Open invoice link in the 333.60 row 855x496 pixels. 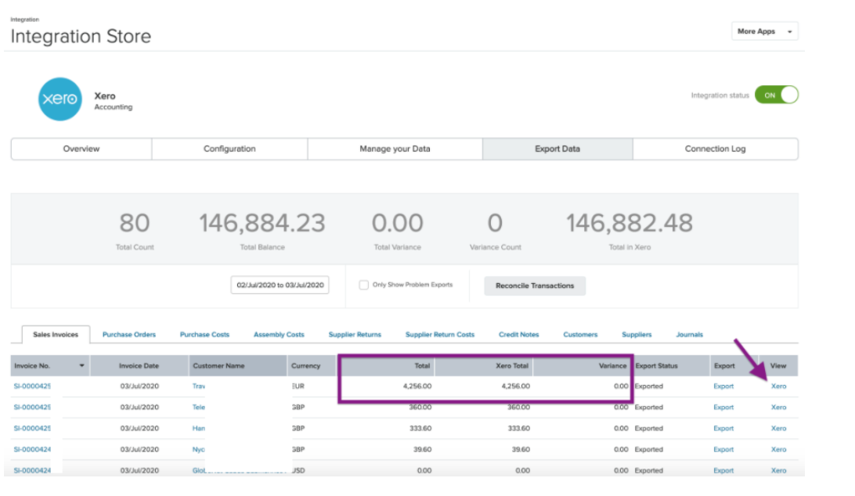[32, 429]
